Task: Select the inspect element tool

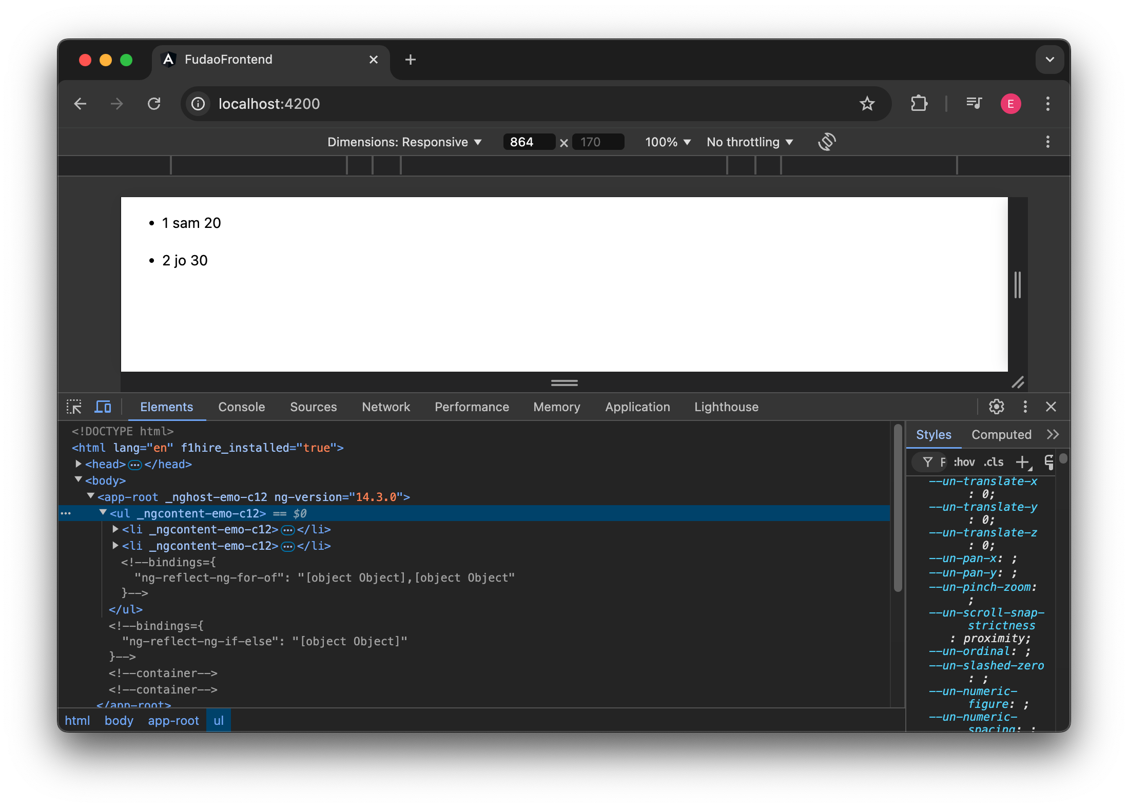Action: pos(74,407)
